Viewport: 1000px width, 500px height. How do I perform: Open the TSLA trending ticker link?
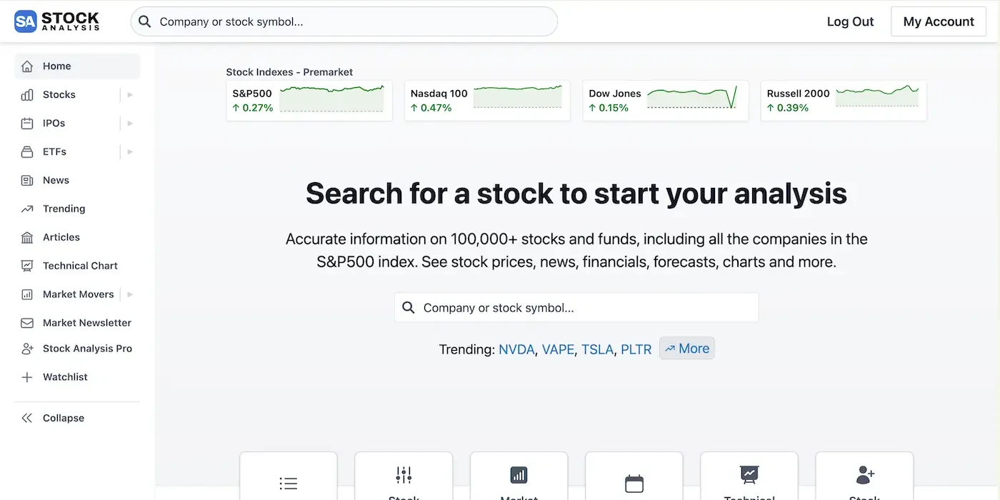pyautogui.click(x=597, y=349)
